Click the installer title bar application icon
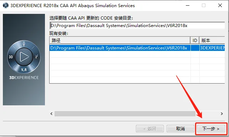The height and width of the screenshot is (137, 229). click(6, 6)
